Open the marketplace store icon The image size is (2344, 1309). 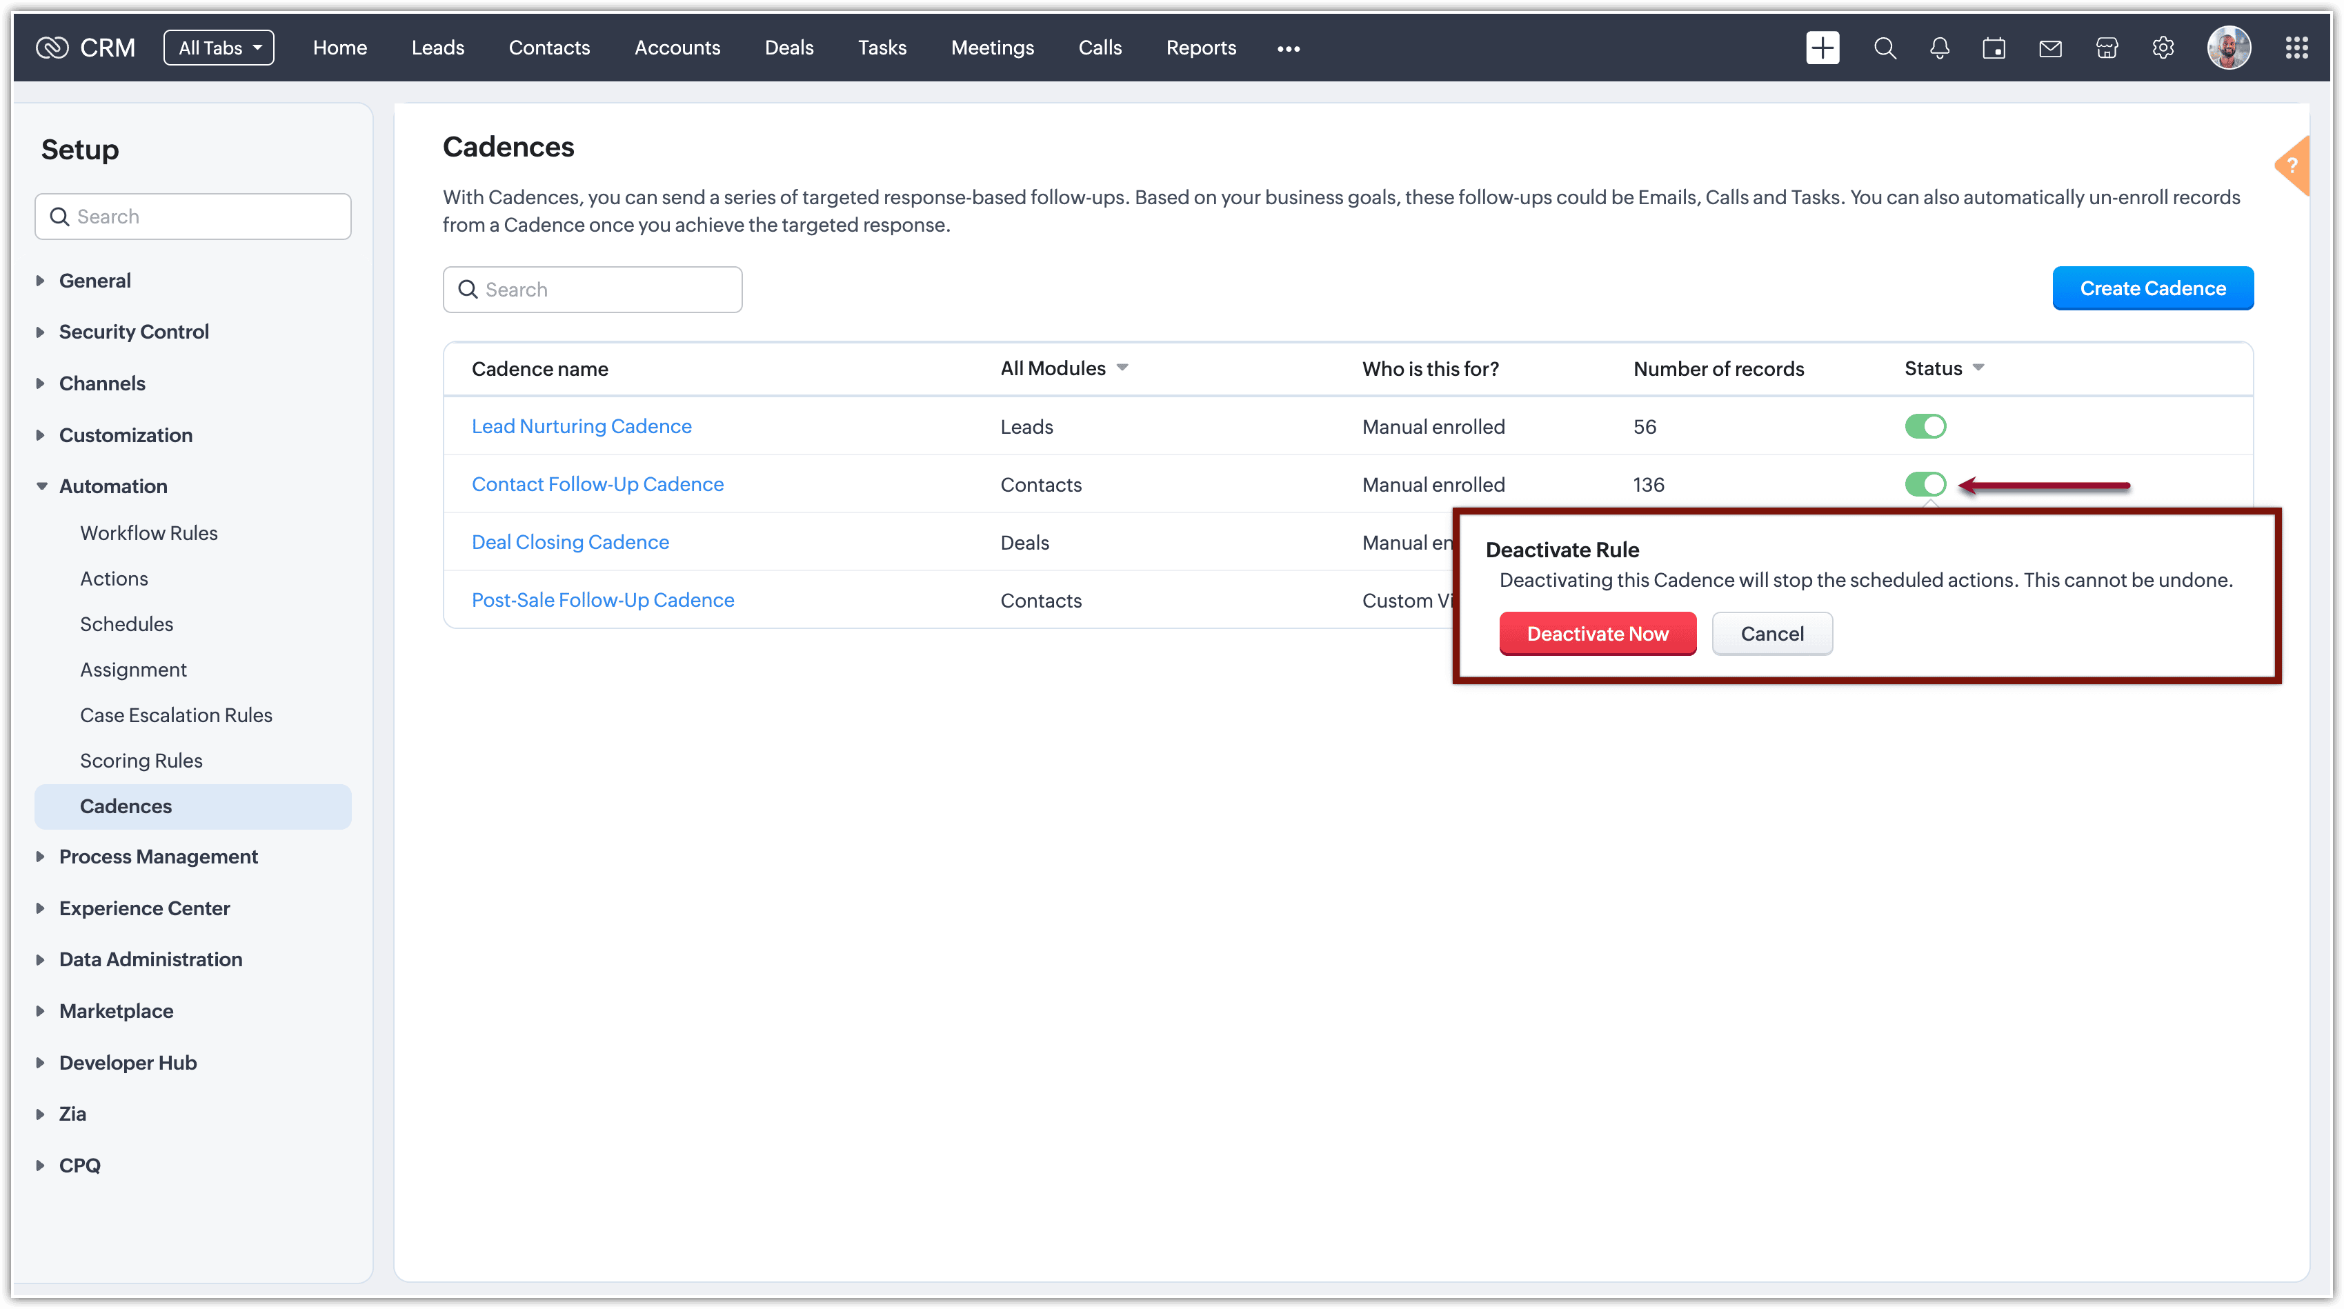tap(2107, 48)
